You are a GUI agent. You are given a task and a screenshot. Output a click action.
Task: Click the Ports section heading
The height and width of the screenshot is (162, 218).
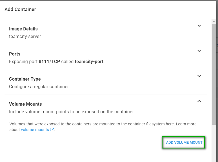coord(15,54)
